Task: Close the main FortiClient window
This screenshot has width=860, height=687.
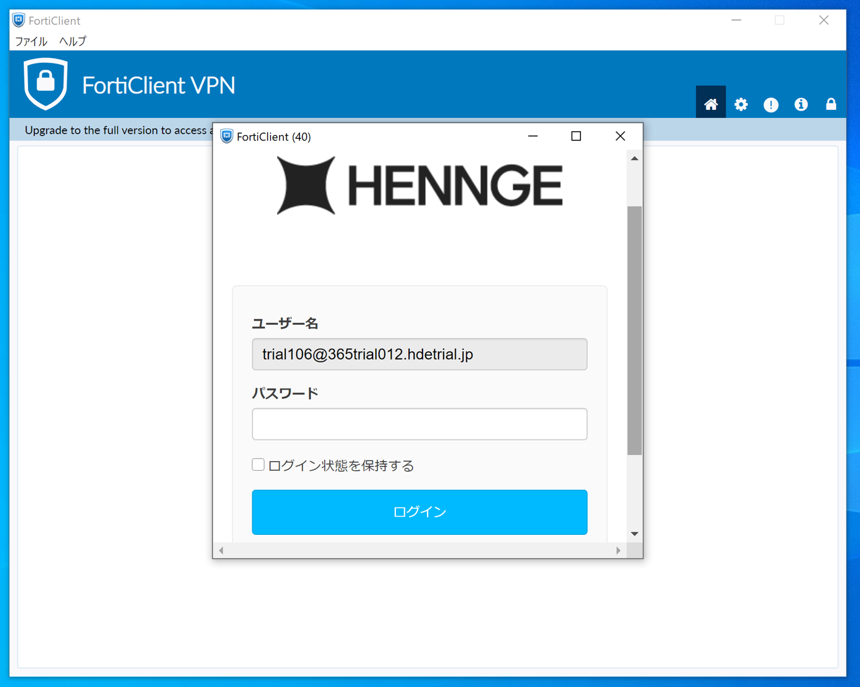Action: [x=824, y=20]
